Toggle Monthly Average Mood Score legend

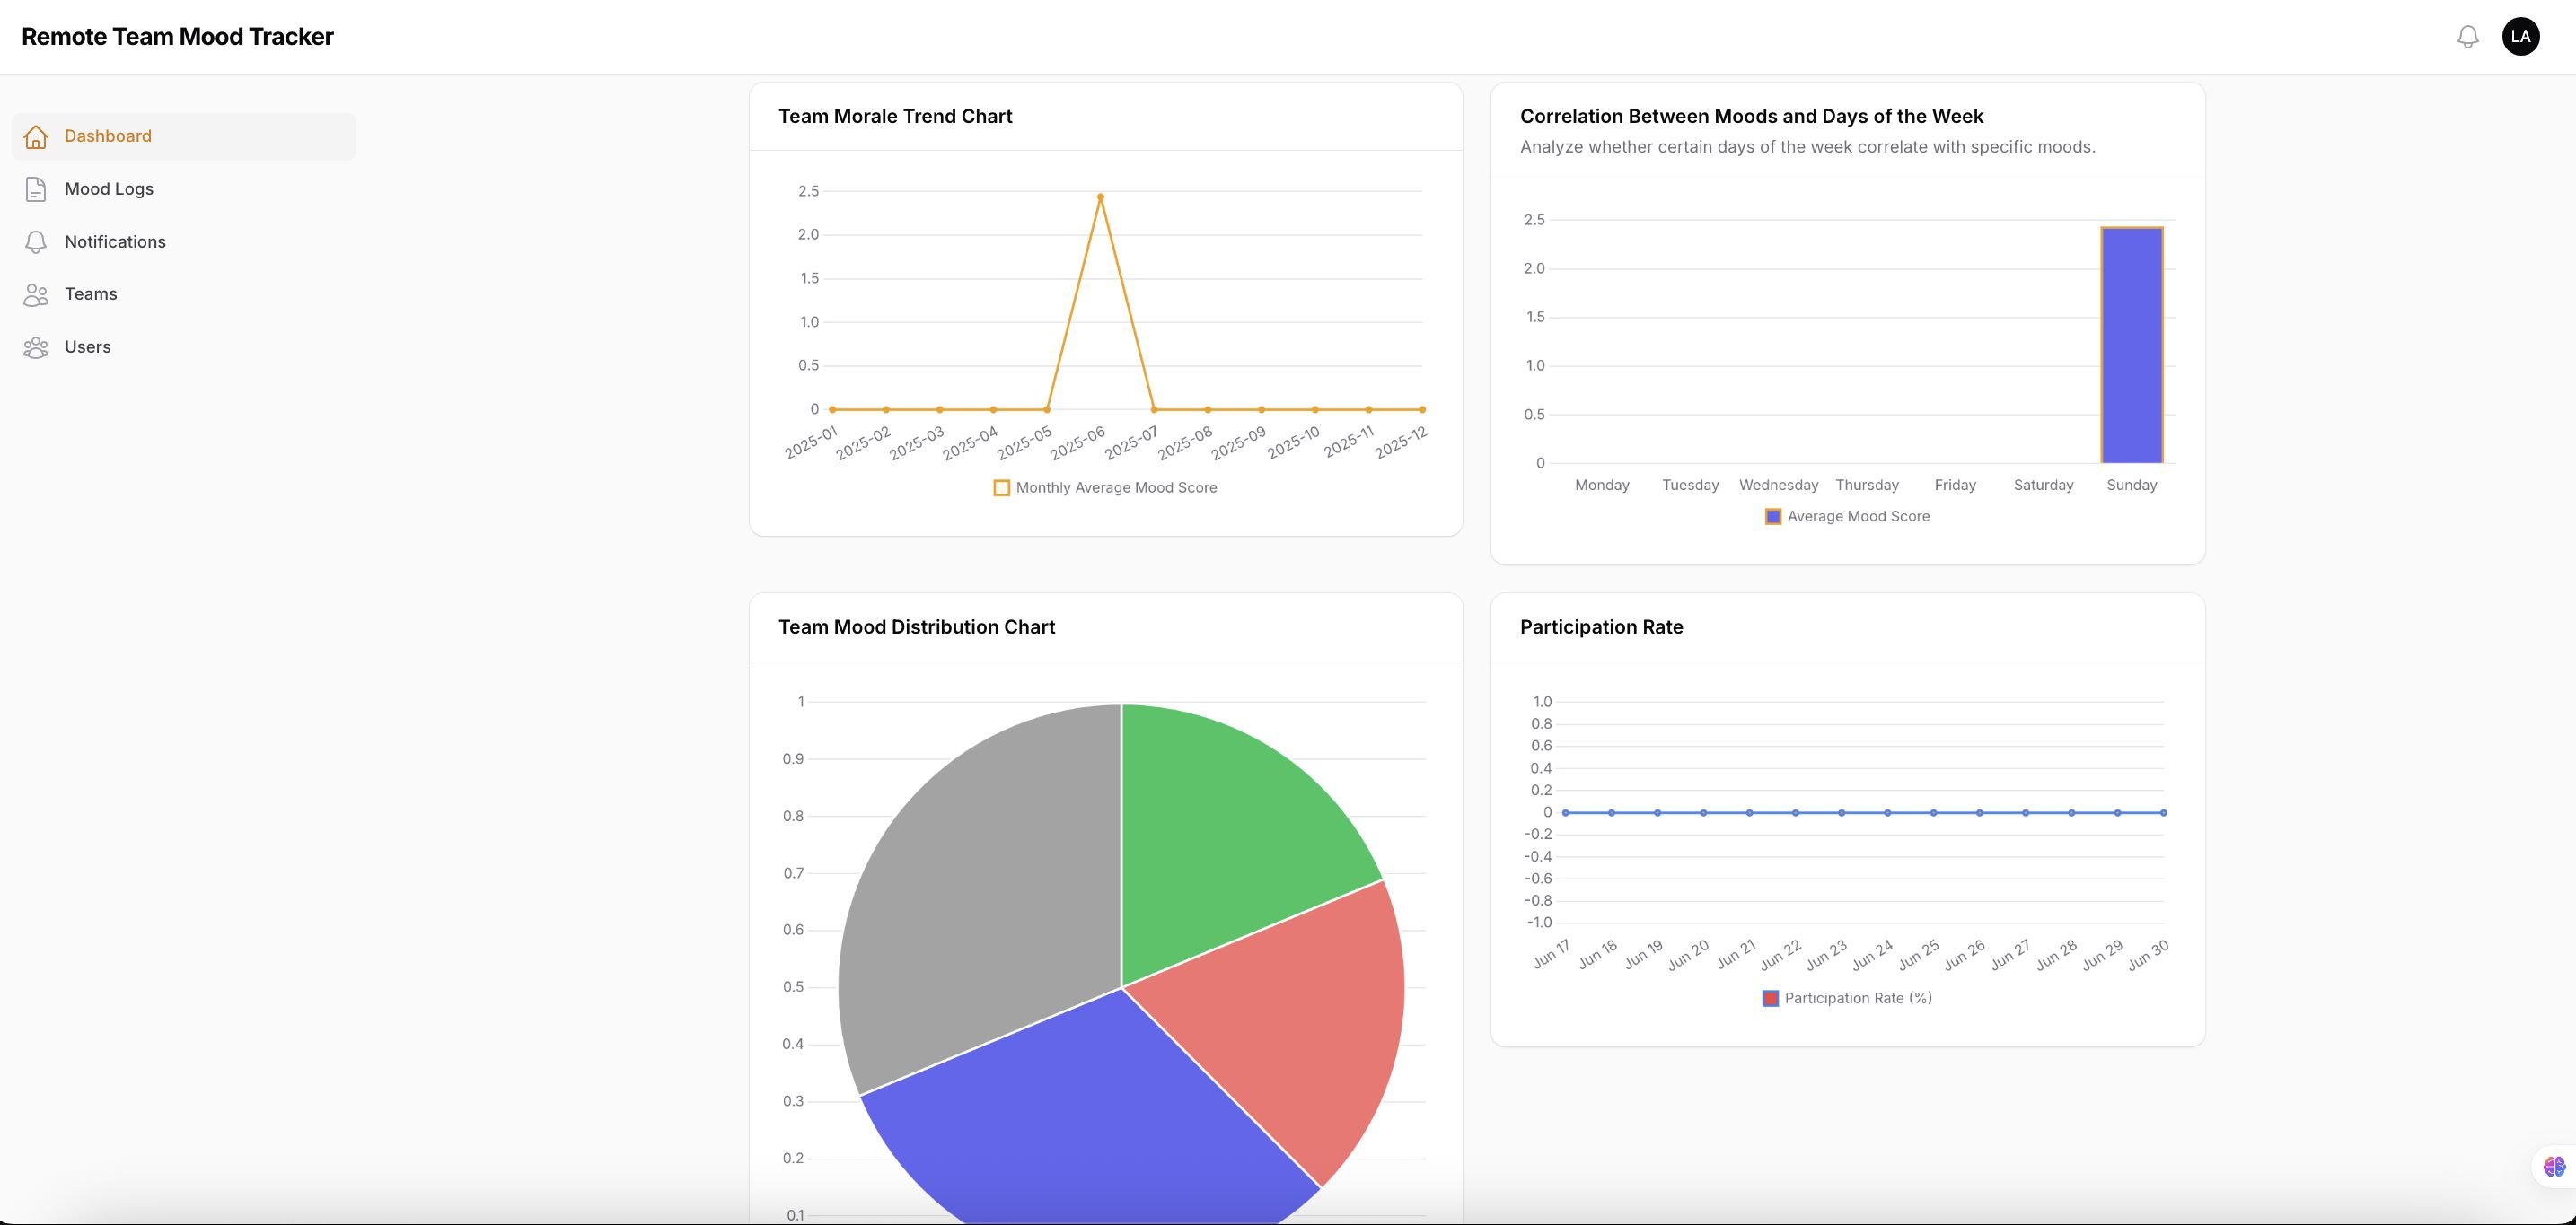point(1104,487)
